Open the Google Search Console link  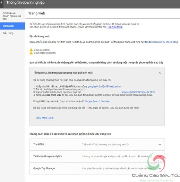(x=97, y=101)
